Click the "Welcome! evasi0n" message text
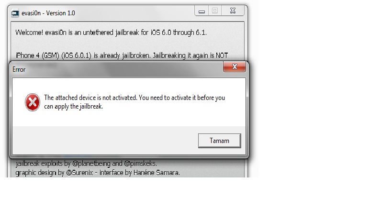The width and height of the screenshot is (392, 220). (x=41, y=33)
